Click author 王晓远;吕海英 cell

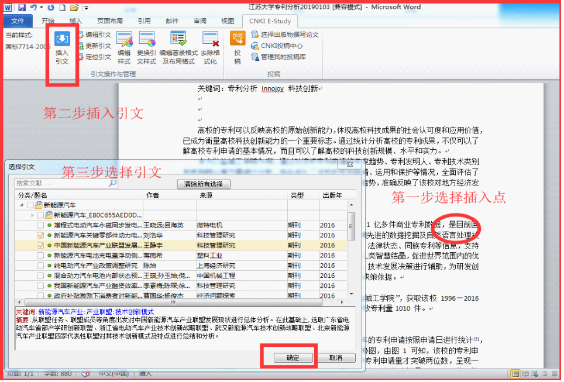pos(164,226)
